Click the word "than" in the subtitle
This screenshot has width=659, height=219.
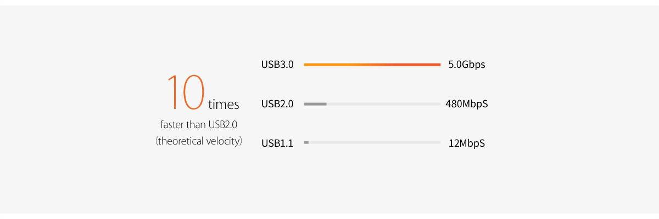point(196,125)
